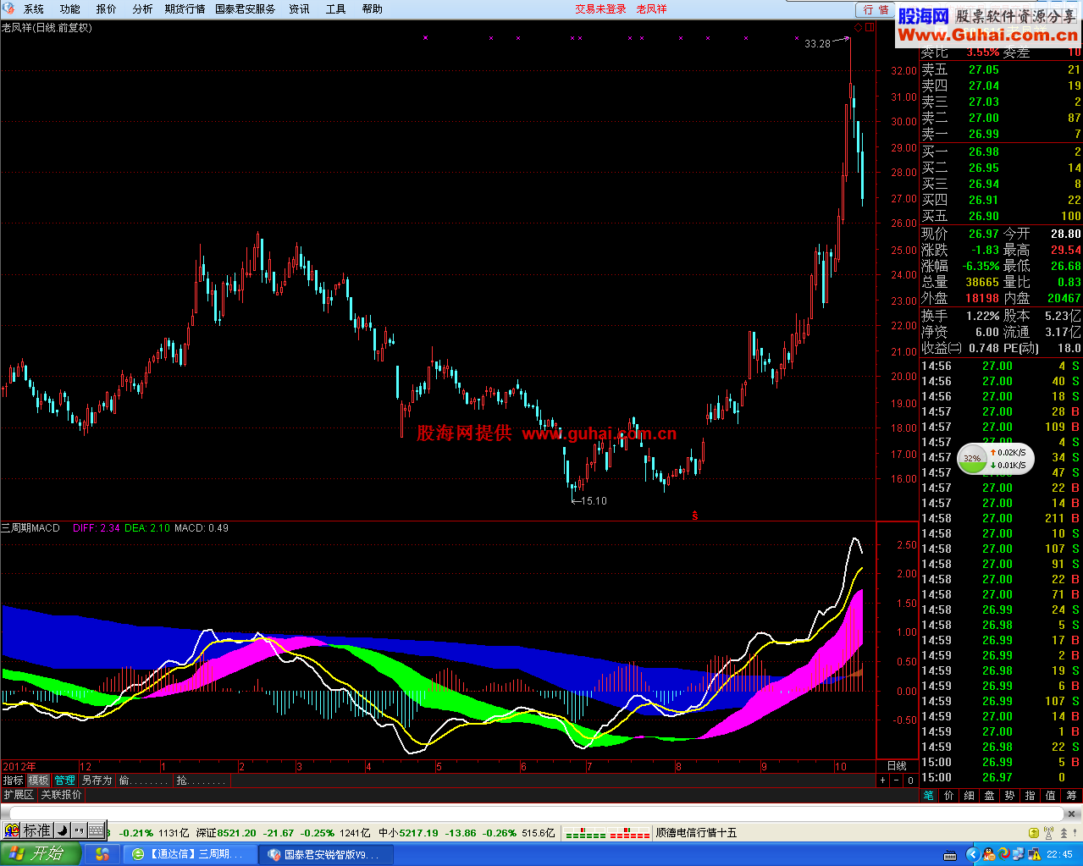The height and width of the screenshot is (866, 1083).
Task: Click the red diamond icon atop chart
Action: (858, 28)
